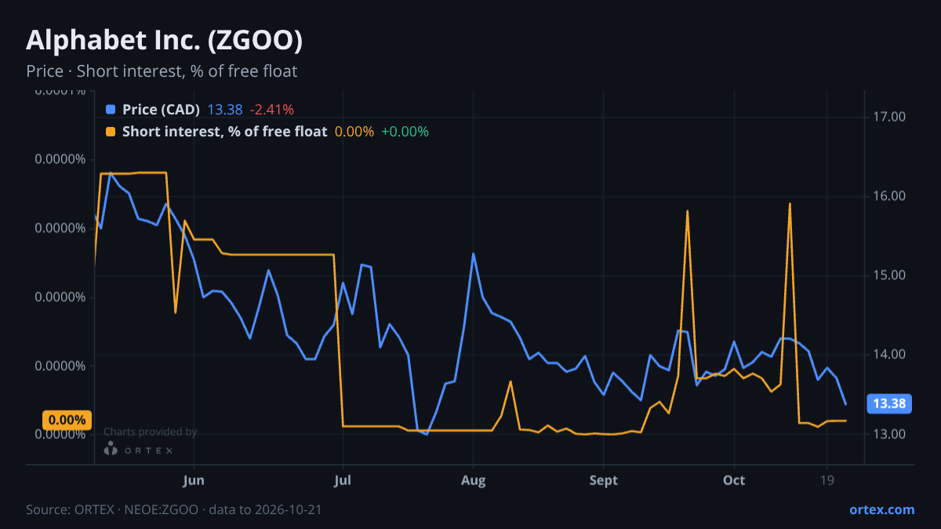Click the Jun date axis label
Viewport: 941px width, 529px height.
tap(194, 480)
